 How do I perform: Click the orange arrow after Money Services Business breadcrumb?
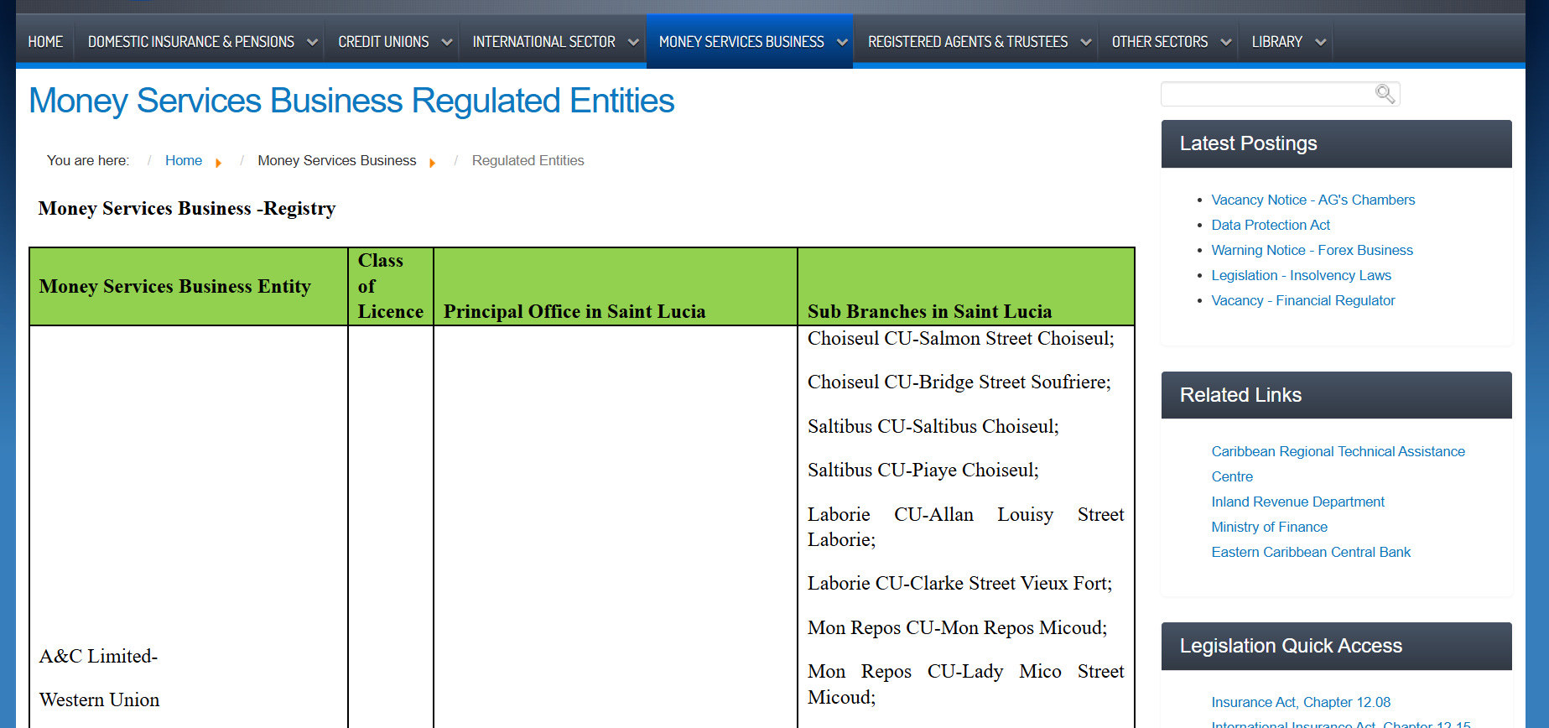tap(433, 163)
